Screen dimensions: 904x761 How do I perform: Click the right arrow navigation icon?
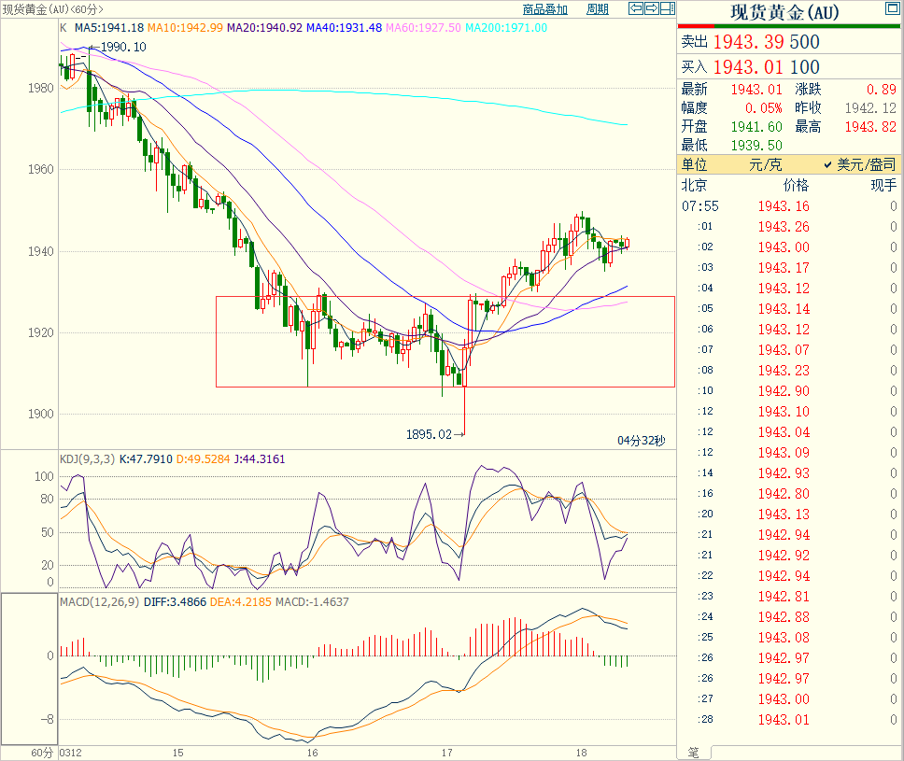(x=652, y=8)
